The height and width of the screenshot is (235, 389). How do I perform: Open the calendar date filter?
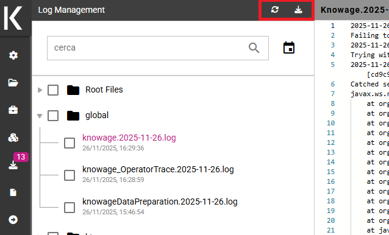[x=289, y=47]
